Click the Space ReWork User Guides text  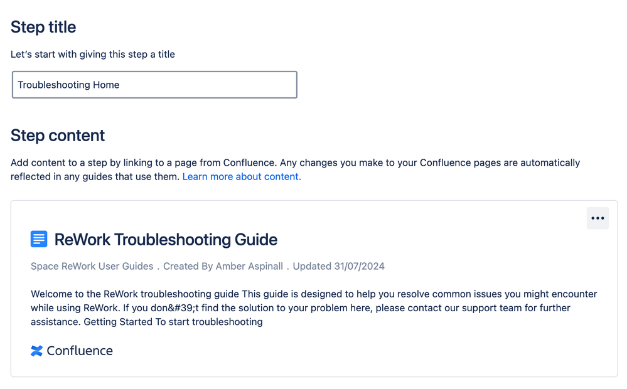92,266
